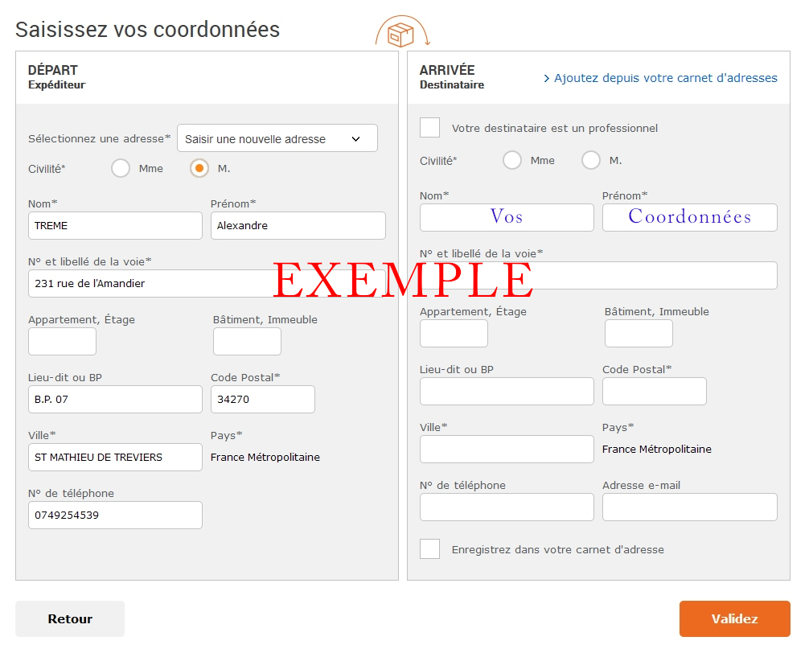Select 'M.' for the recipient's civility

click(x=591, y=160)
